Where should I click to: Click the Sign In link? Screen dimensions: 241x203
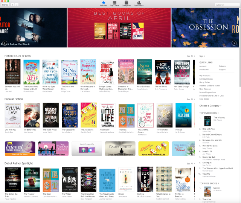[x=202, y=56]
